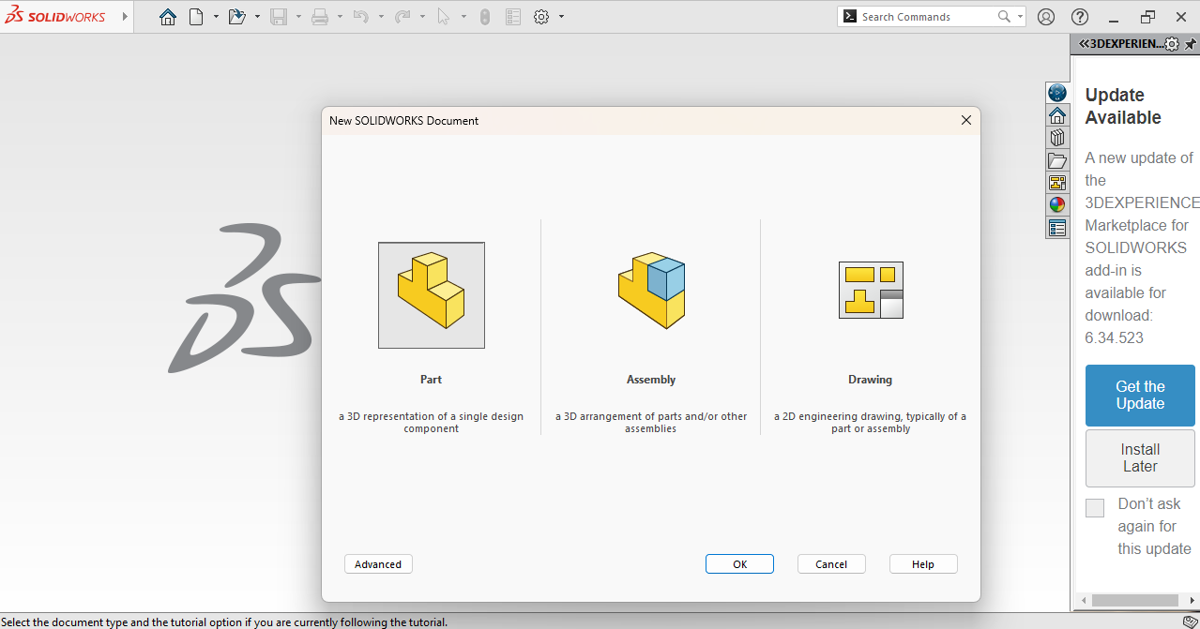1200x629 pixels.
Task: Pin the 3DEXPERIENCE task pane
Action: coord(1191,44)
